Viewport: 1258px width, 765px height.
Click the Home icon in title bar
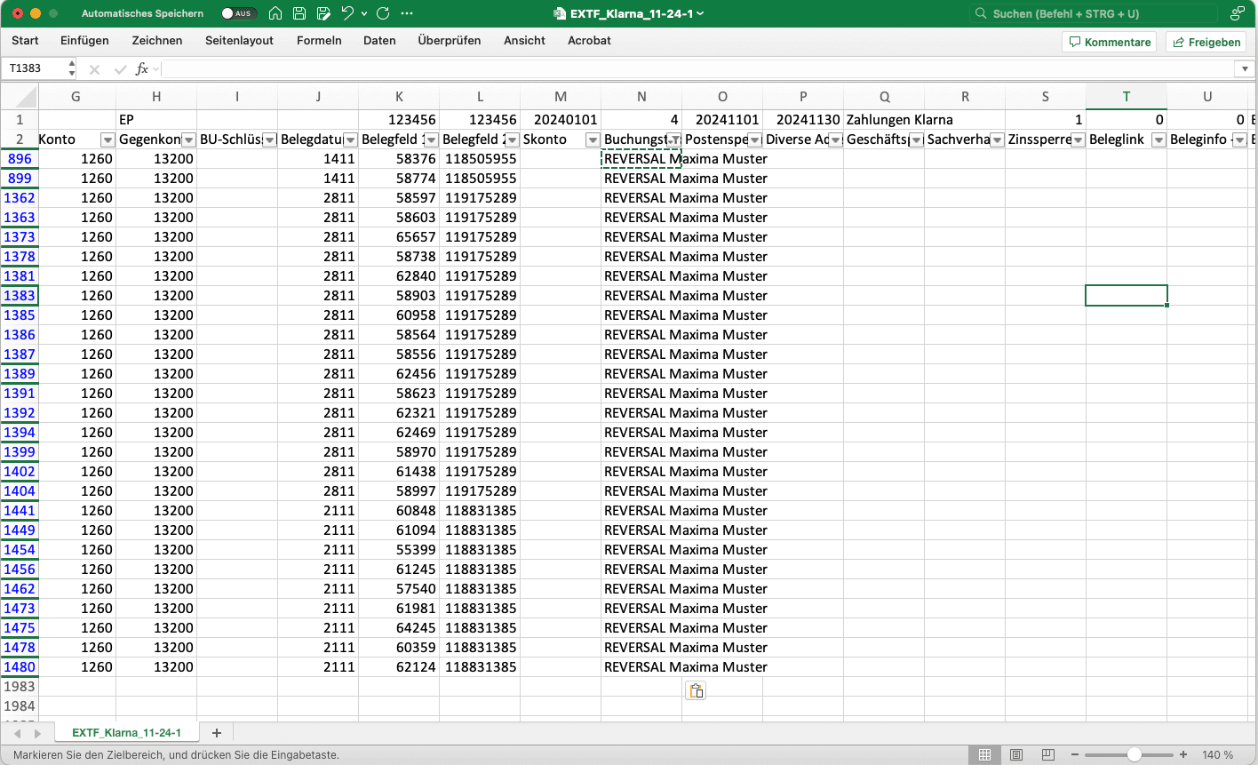click(275, 13)
